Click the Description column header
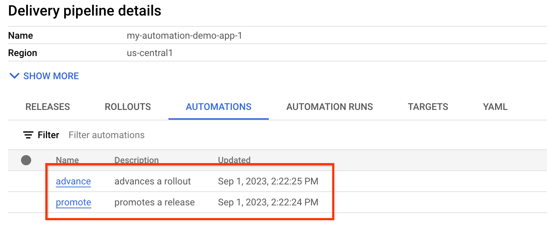 (137, 160)
